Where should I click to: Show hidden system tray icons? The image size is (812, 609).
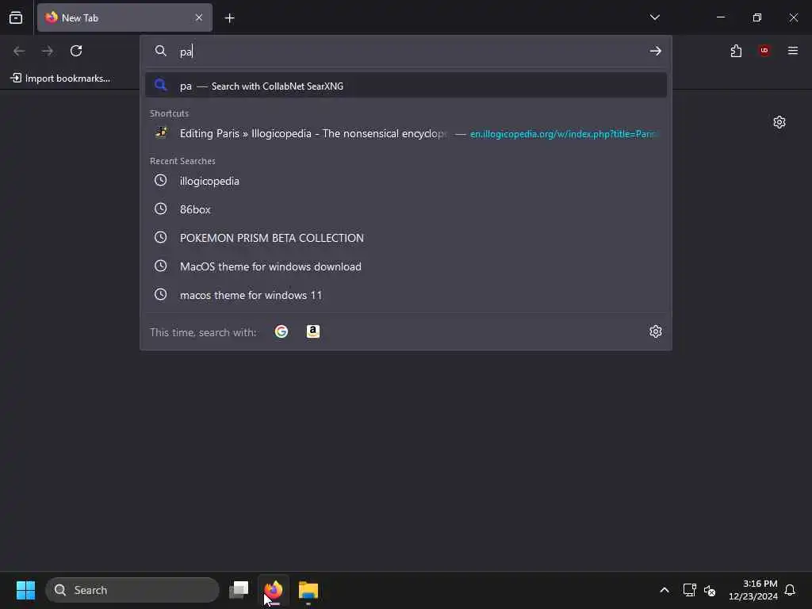[x=665, y=590]
